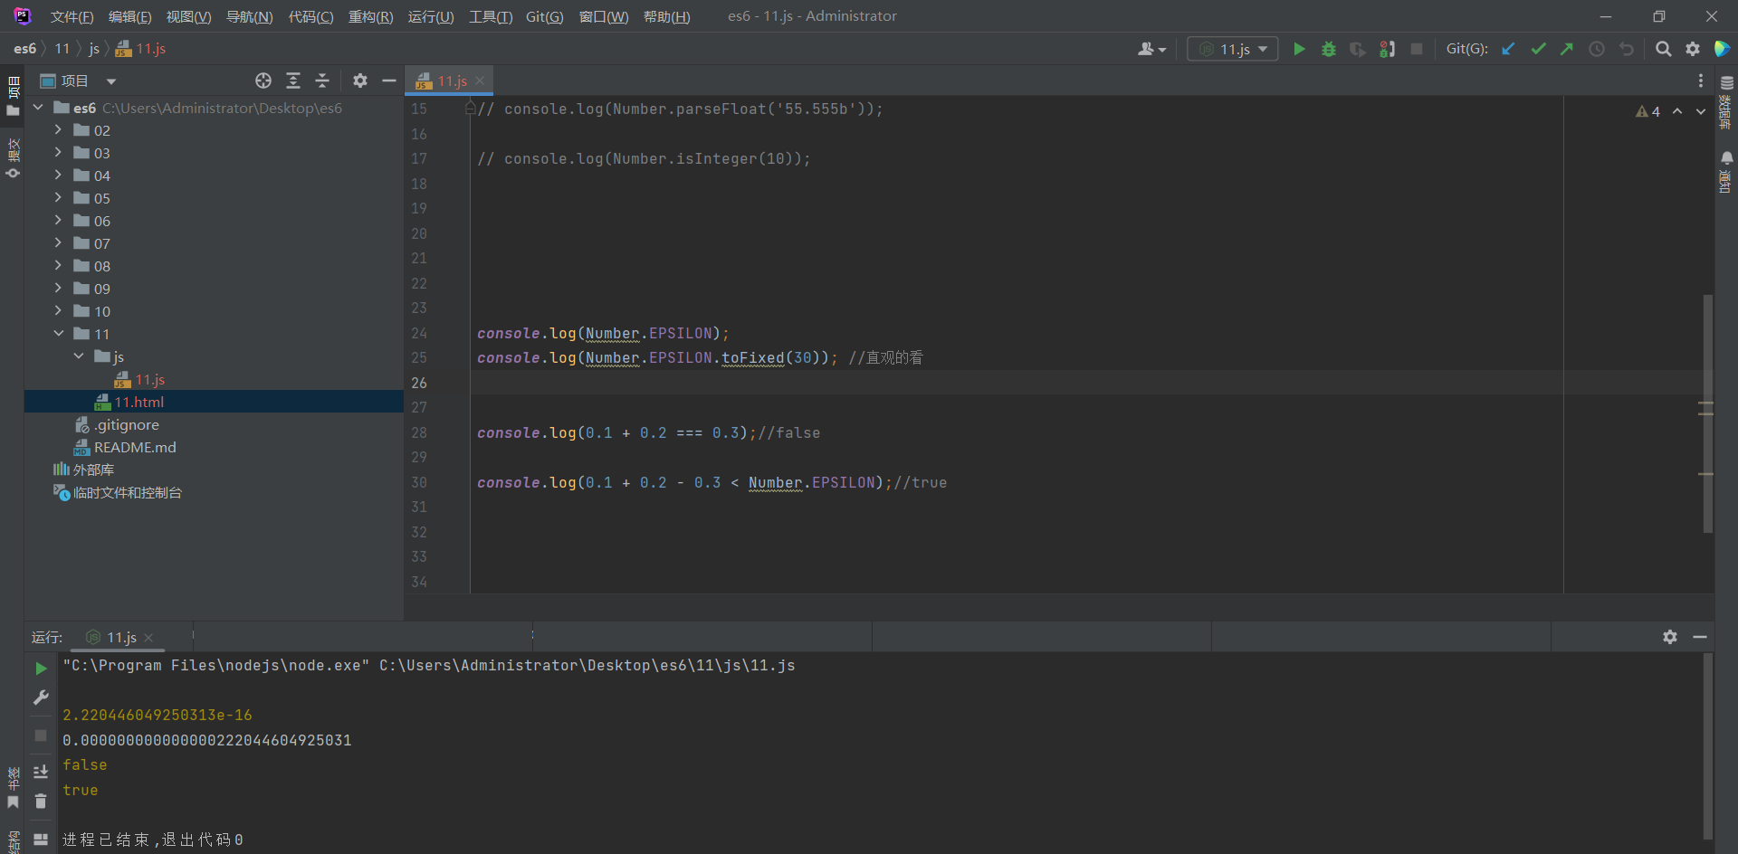The width and height of the screenshot is (1738, 854).
Task: Toggle the bookmarks sidebar button
Action: (13, 787)
